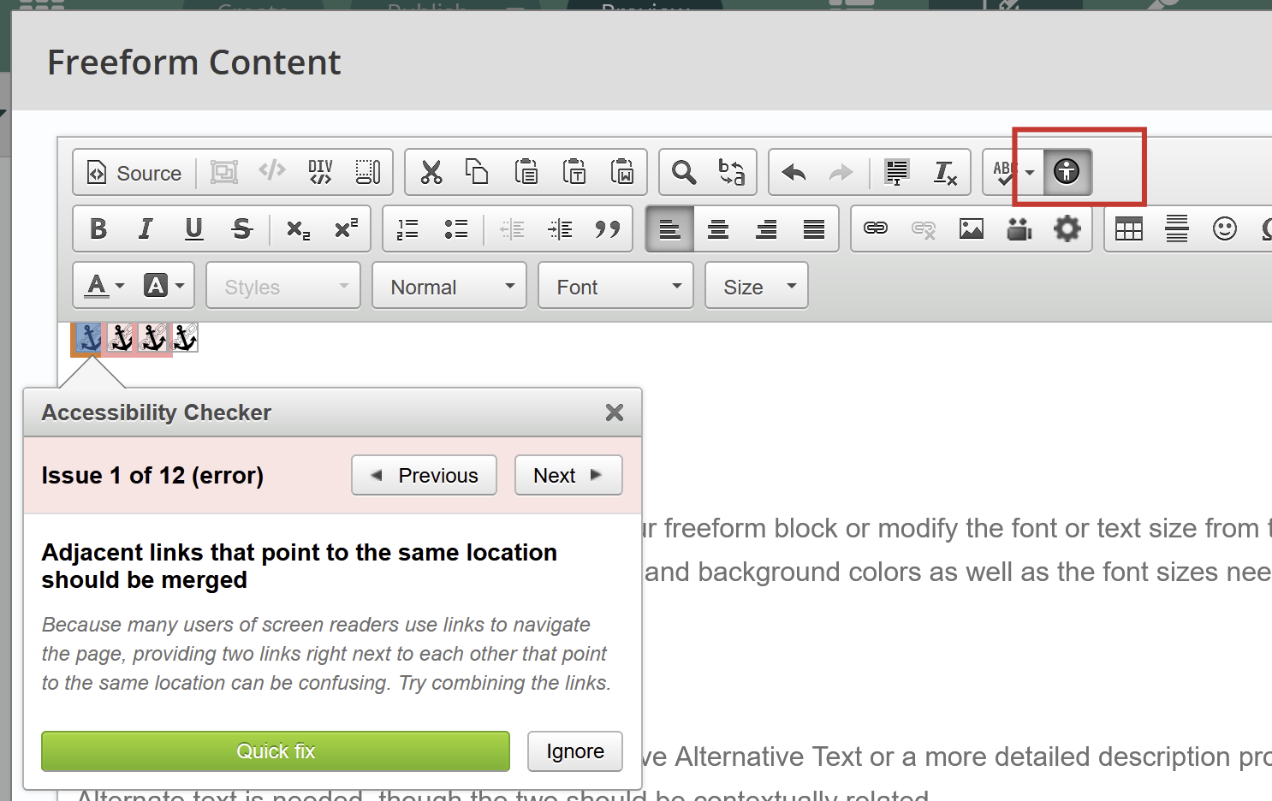
Task: Select the last anchor icon in editor
Action: [185, 338]
